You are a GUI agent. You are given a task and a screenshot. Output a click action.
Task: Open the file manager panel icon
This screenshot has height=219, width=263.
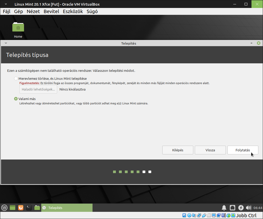[x=37, y=208]
